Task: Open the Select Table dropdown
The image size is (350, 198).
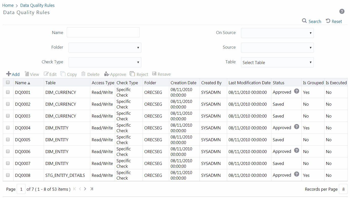Action: (277, 62)
